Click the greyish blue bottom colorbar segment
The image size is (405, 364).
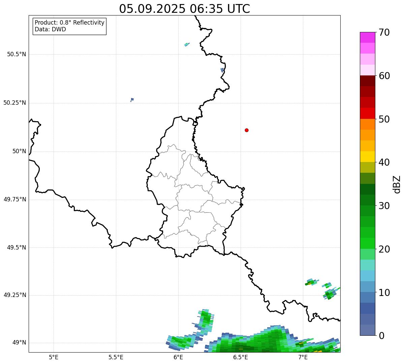[368, 330]
